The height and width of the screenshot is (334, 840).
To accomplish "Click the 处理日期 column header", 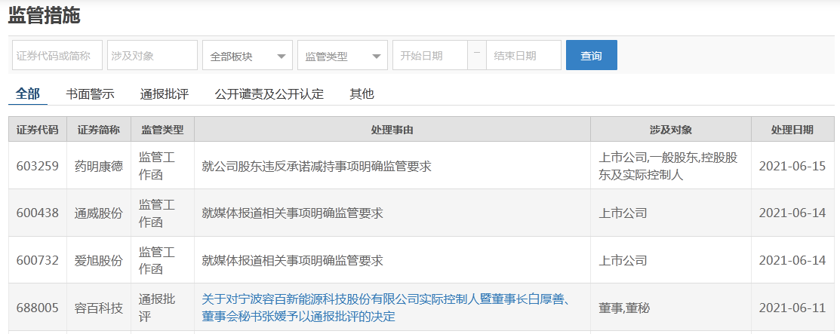I will pyautogui.click(x=792, y=130).
